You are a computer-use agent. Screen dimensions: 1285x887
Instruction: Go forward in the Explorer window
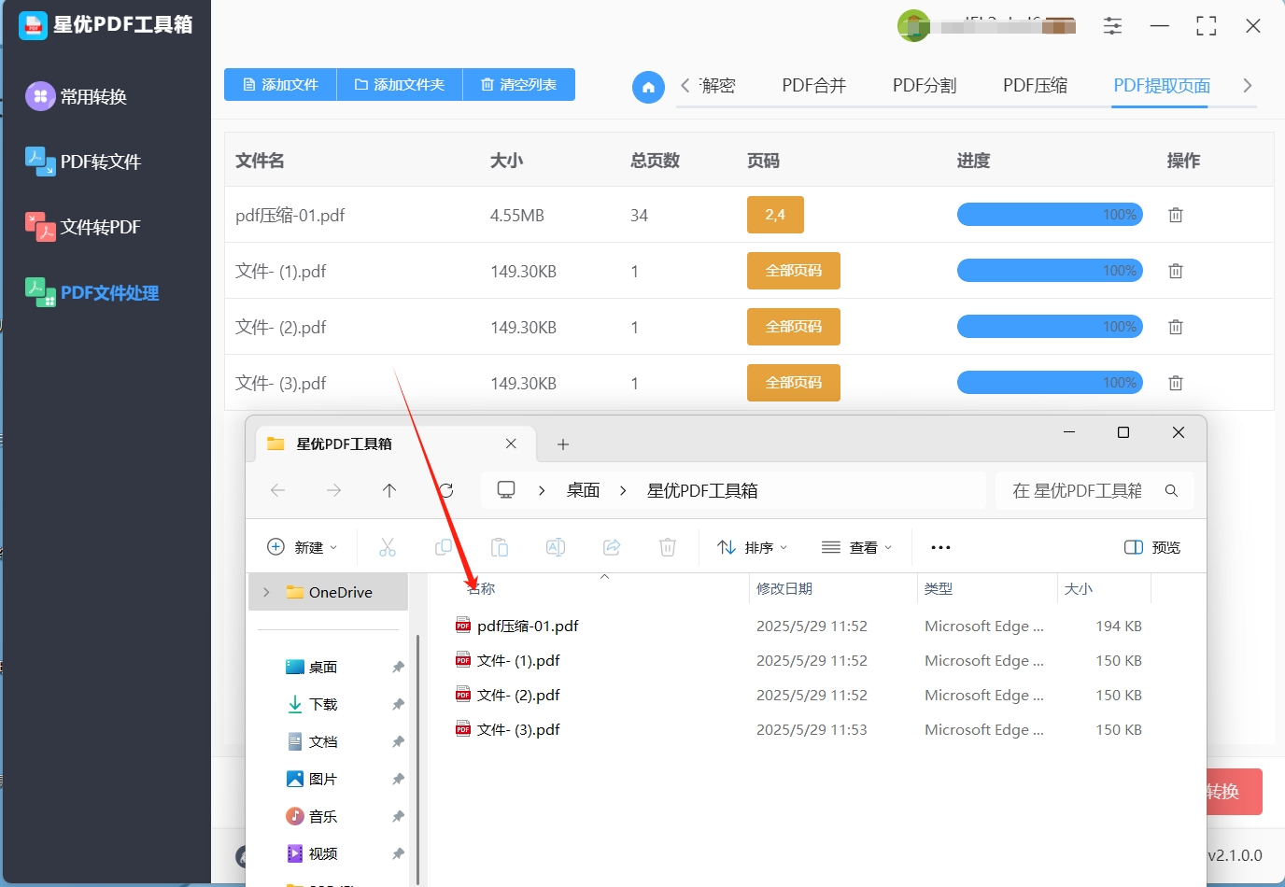(333, 490)
